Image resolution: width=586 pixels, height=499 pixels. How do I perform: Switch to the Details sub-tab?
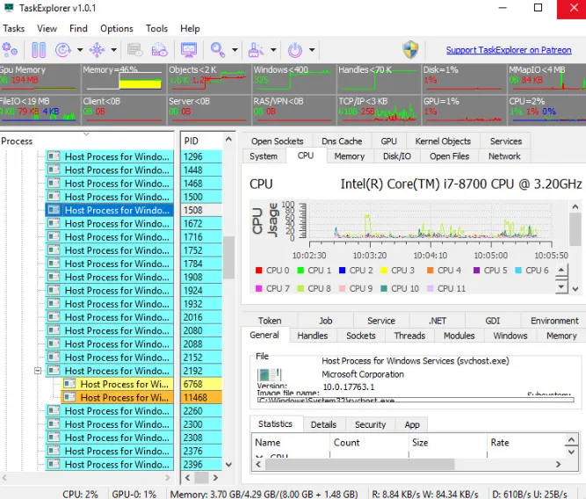coord(323,424)
